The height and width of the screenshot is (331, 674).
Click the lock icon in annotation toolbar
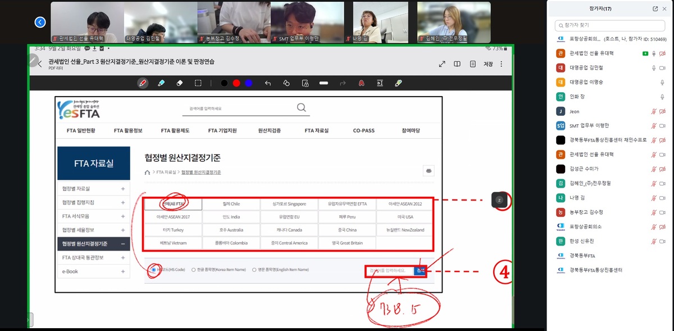(x=305, y=83)
